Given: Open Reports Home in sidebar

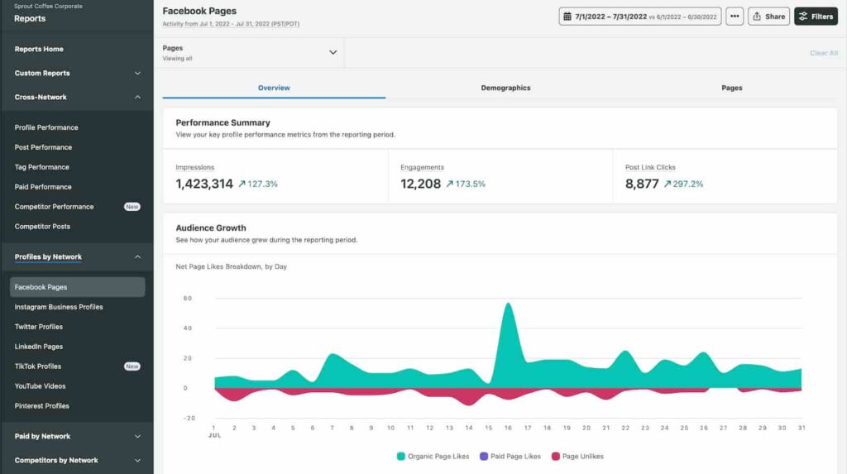Looking at the screenshot, I should 39,49.
